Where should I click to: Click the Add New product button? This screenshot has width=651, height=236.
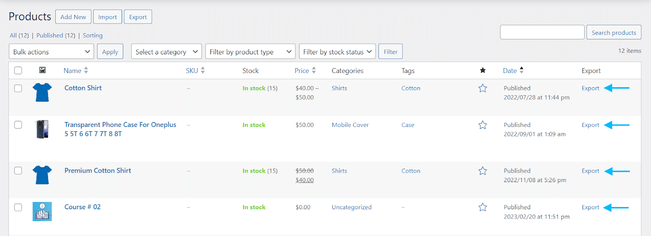[x=73, y=17]
